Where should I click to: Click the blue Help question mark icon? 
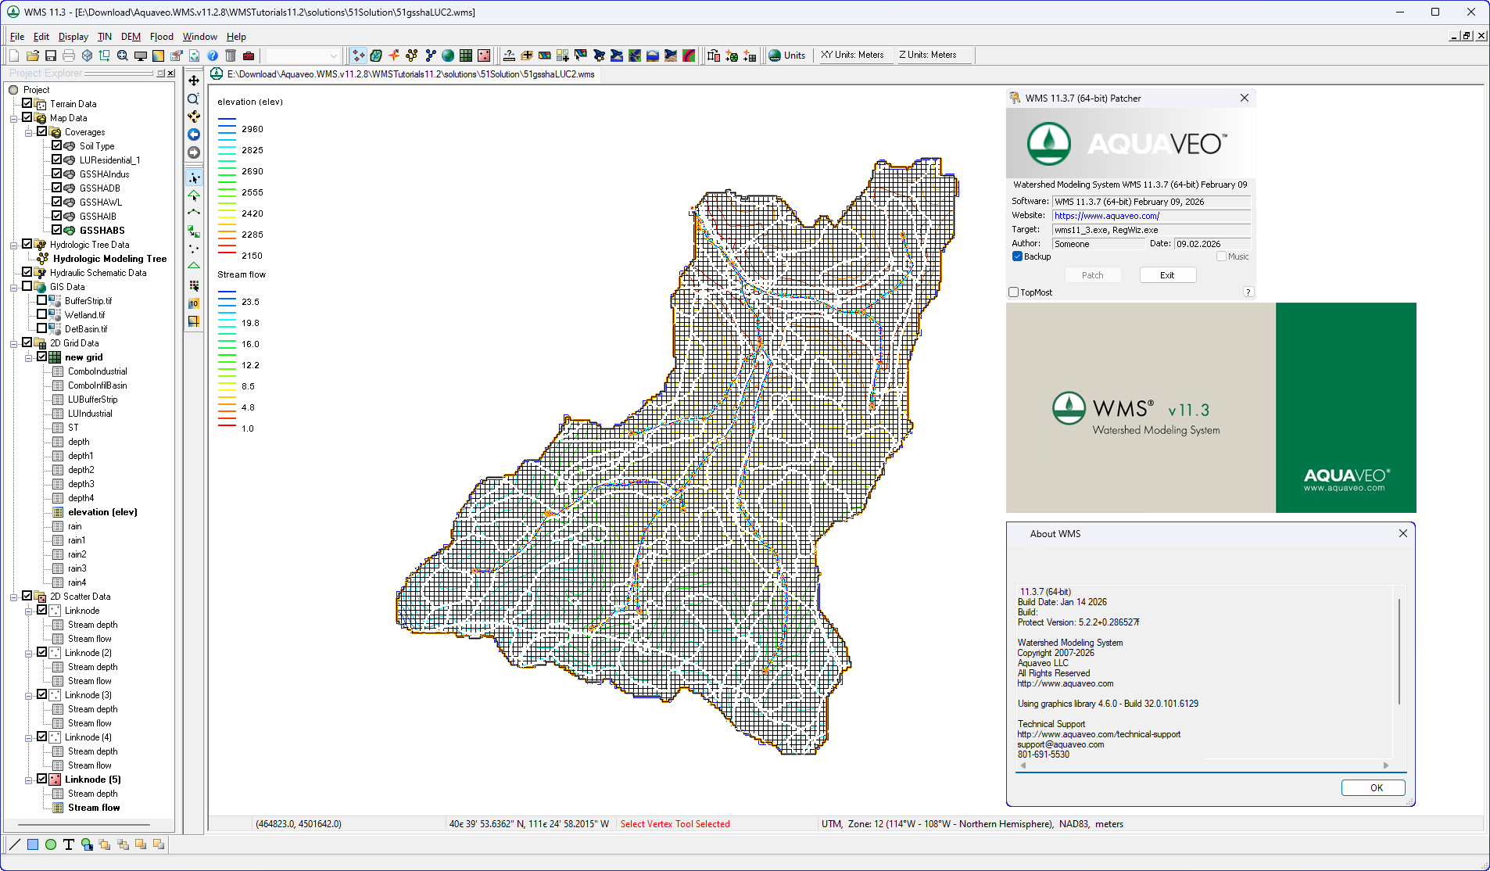(x=213, y=56)
